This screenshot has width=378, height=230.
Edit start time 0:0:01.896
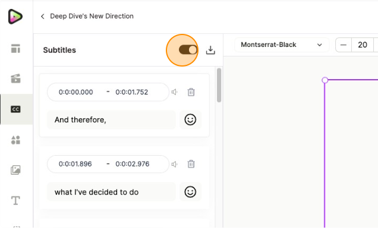pyautogui.click(x=75, y=164)
